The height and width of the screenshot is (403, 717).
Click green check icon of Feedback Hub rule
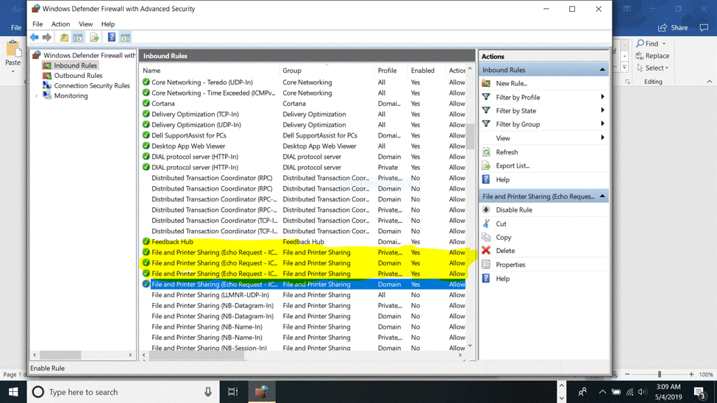[146, 241]
